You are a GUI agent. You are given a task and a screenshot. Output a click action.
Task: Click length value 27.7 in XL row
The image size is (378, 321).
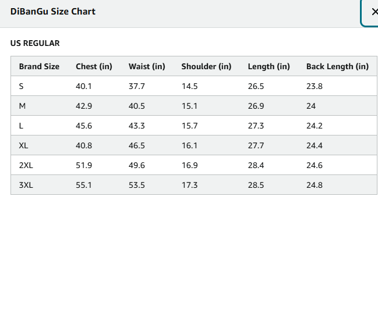[256, 145]
